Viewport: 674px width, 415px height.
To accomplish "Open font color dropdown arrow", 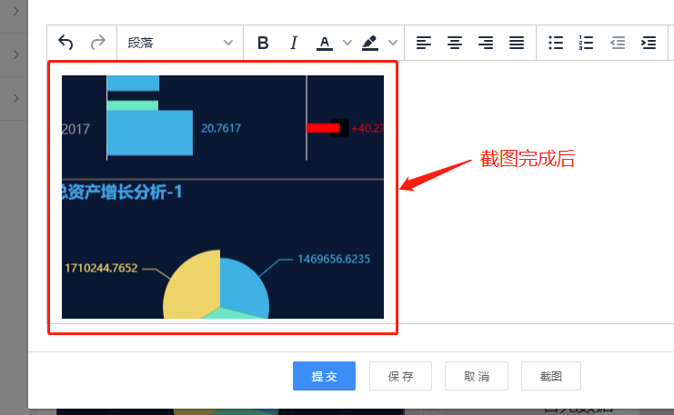I will pyautogui.click(x=347, y=43).
